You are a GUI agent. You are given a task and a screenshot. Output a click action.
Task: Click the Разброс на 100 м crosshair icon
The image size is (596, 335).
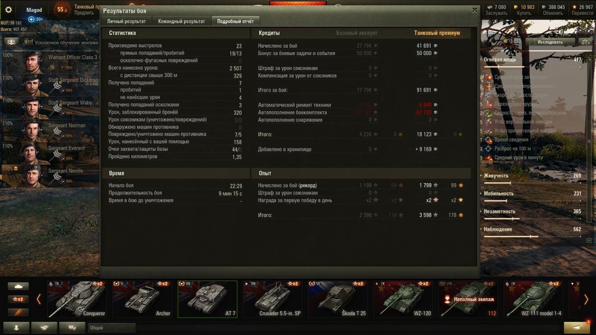pyautogui.click(x=489, y=149)
